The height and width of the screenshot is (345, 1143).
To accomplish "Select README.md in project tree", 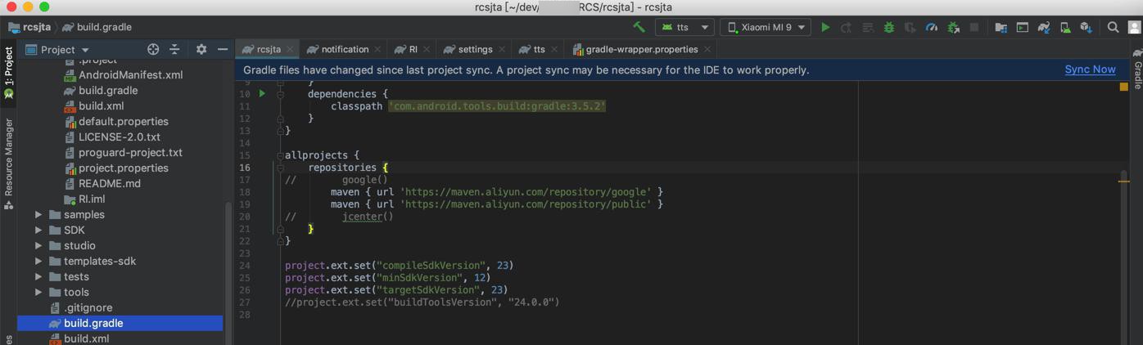I will (x=102, y=184).
